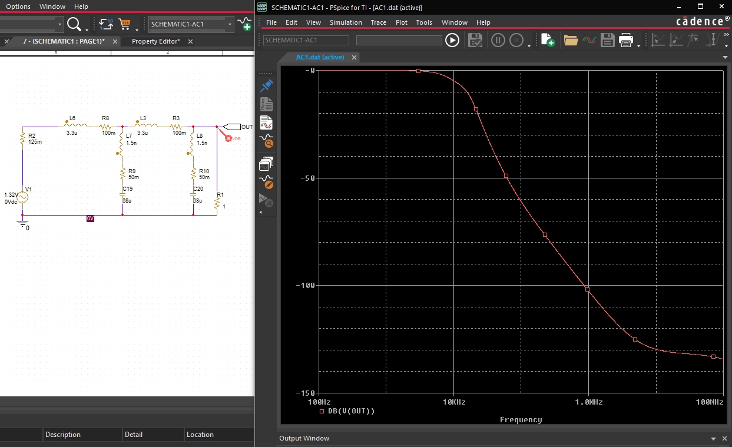
Task: Click the first cursor toggle icon
Action: [x=659, y=40]
